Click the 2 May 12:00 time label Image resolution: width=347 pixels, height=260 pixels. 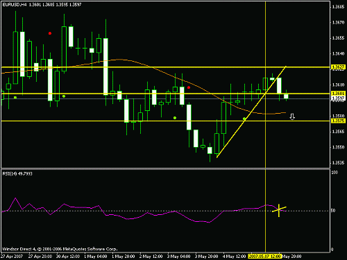click(151, 257)
